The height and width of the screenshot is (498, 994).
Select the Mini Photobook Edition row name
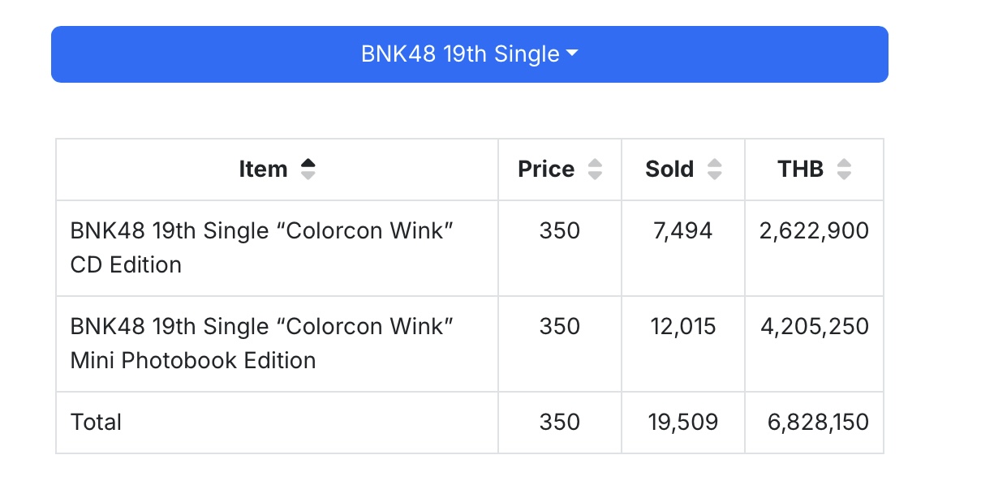pos(262,343)
